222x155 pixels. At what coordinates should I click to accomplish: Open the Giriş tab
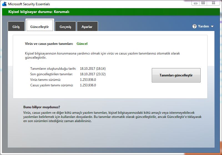point(16,26)
